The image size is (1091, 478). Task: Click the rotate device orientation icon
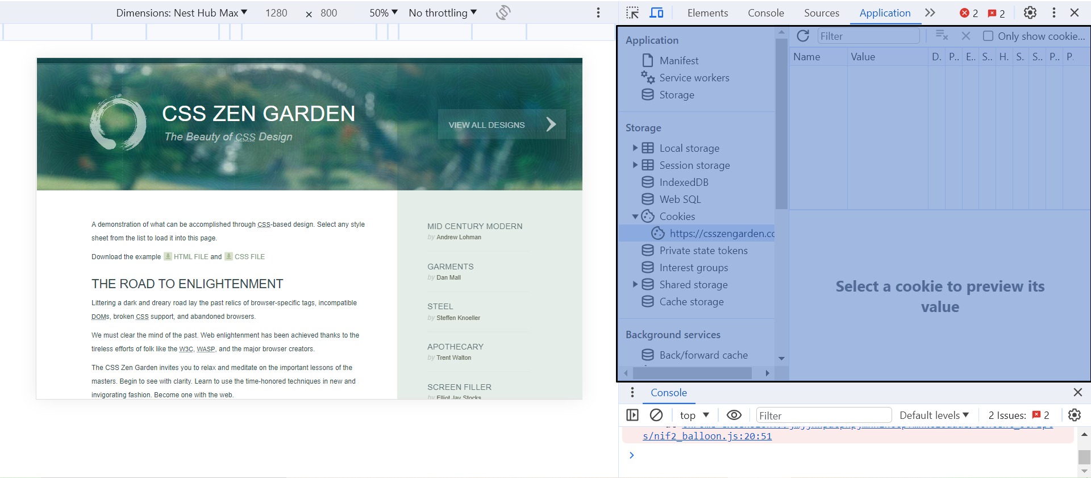pos(503,13)
